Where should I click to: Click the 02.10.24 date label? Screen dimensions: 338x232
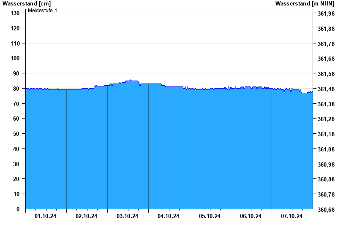tap(87, 216)
